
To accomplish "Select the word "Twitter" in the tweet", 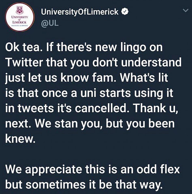I will pyautogui.click(x=24, y=62).
